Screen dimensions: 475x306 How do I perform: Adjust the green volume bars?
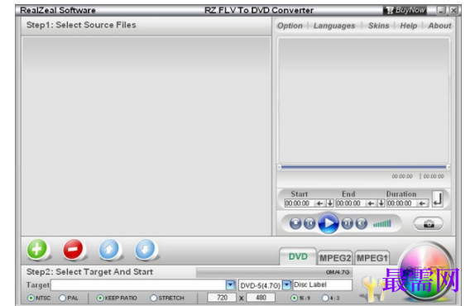(x=382, y=223)
